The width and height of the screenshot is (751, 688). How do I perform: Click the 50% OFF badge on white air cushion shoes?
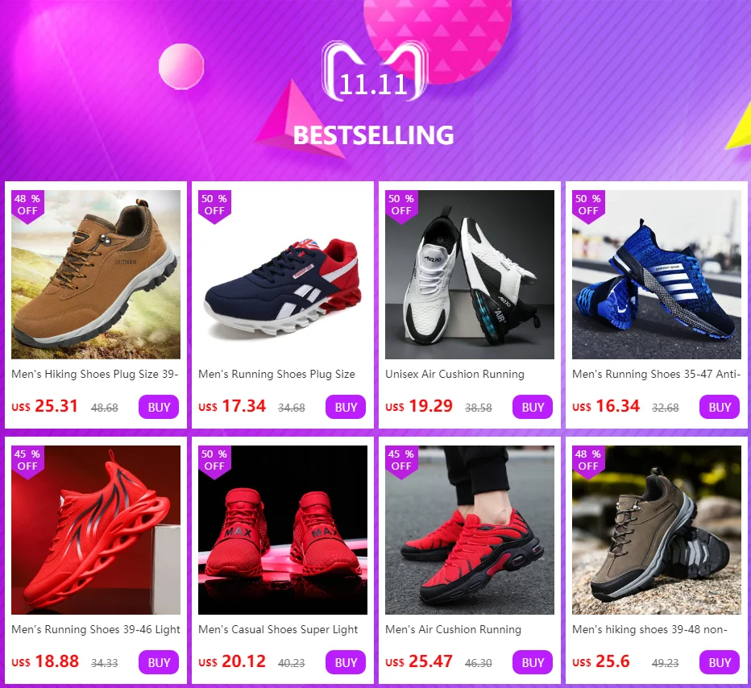tap(401, 207)
